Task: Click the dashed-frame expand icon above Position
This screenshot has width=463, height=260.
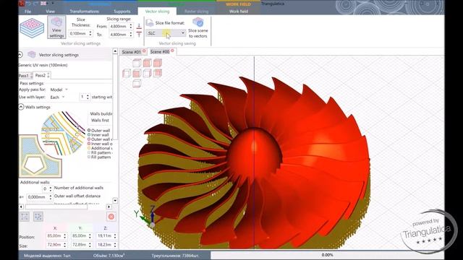Action: (38, 217)
